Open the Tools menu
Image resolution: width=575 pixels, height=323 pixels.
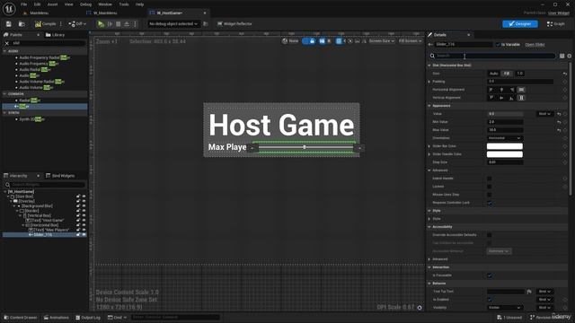click(124, 4)
